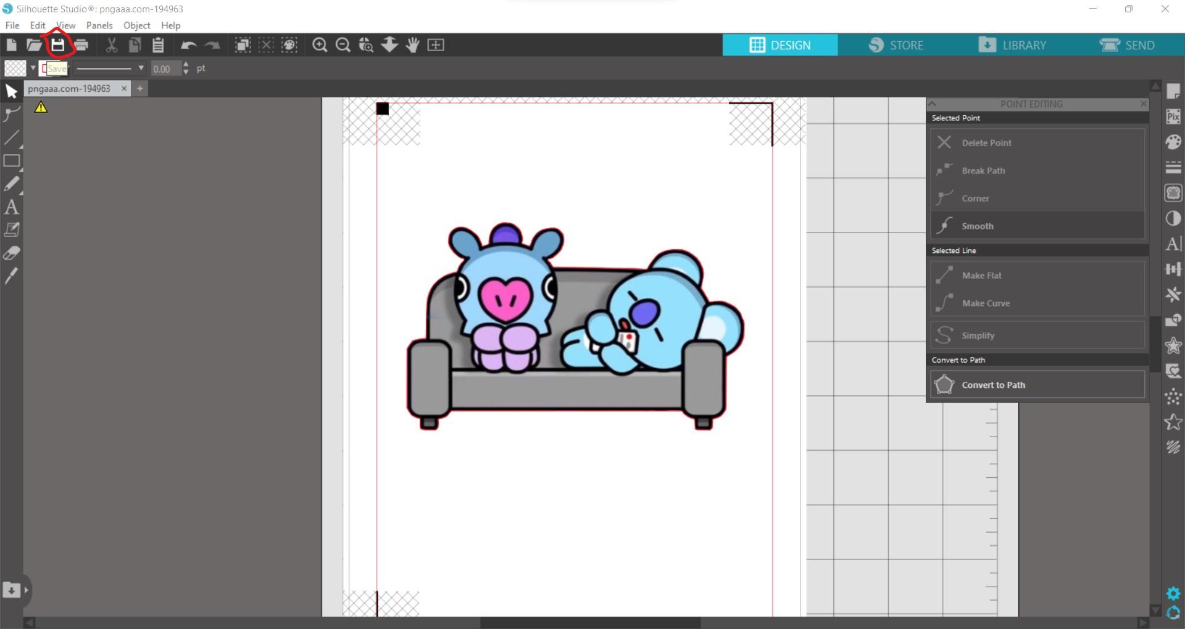Select the Eraser tool
Viewport: 1185px width, 629px height.
[x=11, y=253]
